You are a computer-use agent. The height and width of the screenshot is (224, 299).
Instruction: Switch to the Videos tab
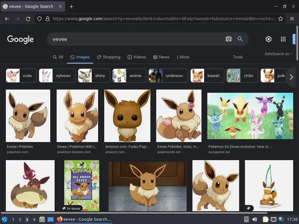click(x=137, y=57)
